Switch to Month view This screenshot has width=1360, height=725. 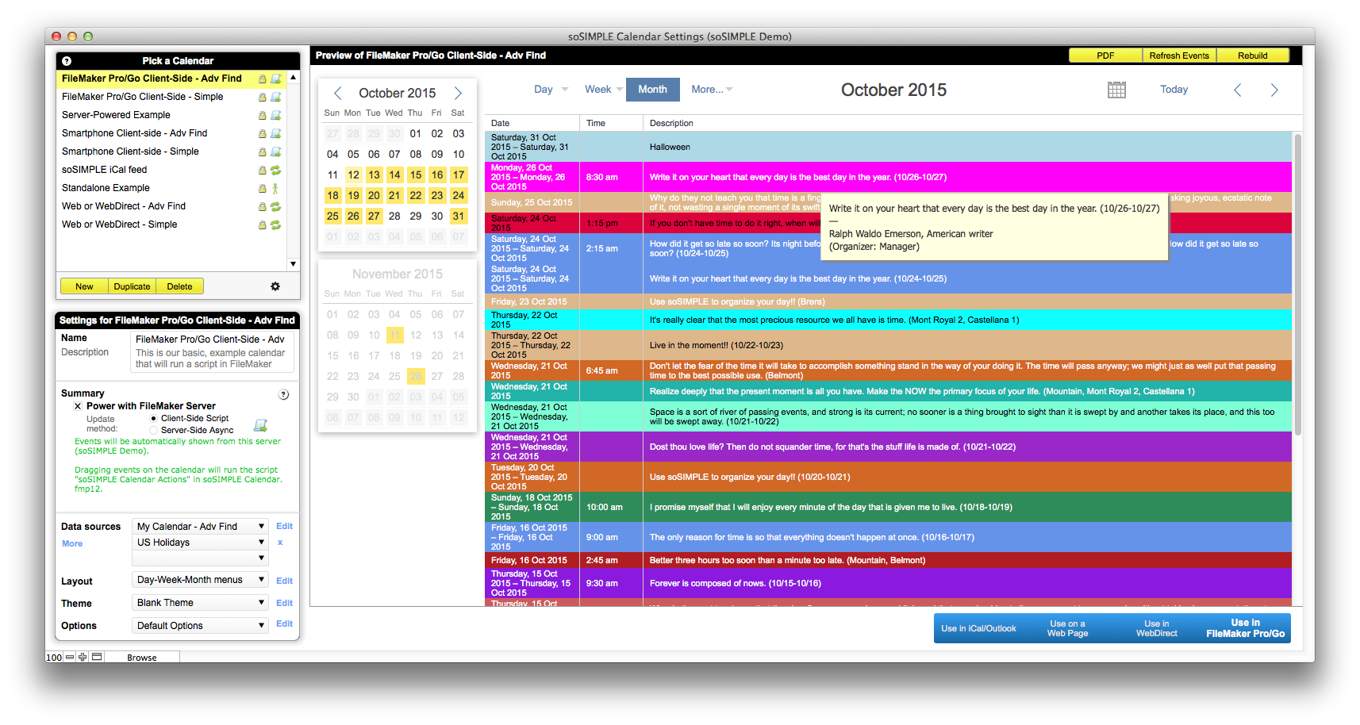pos(653,90)
